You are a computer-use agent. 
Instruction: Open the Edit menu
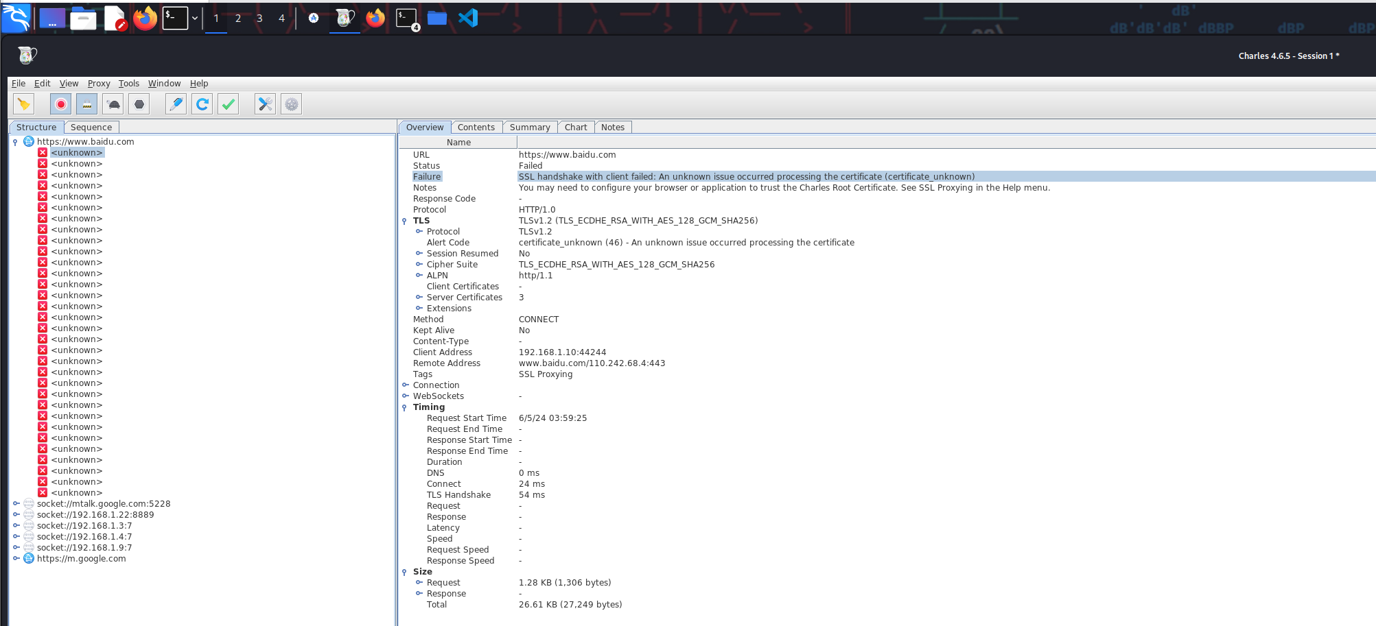click(x=43, y=84)
